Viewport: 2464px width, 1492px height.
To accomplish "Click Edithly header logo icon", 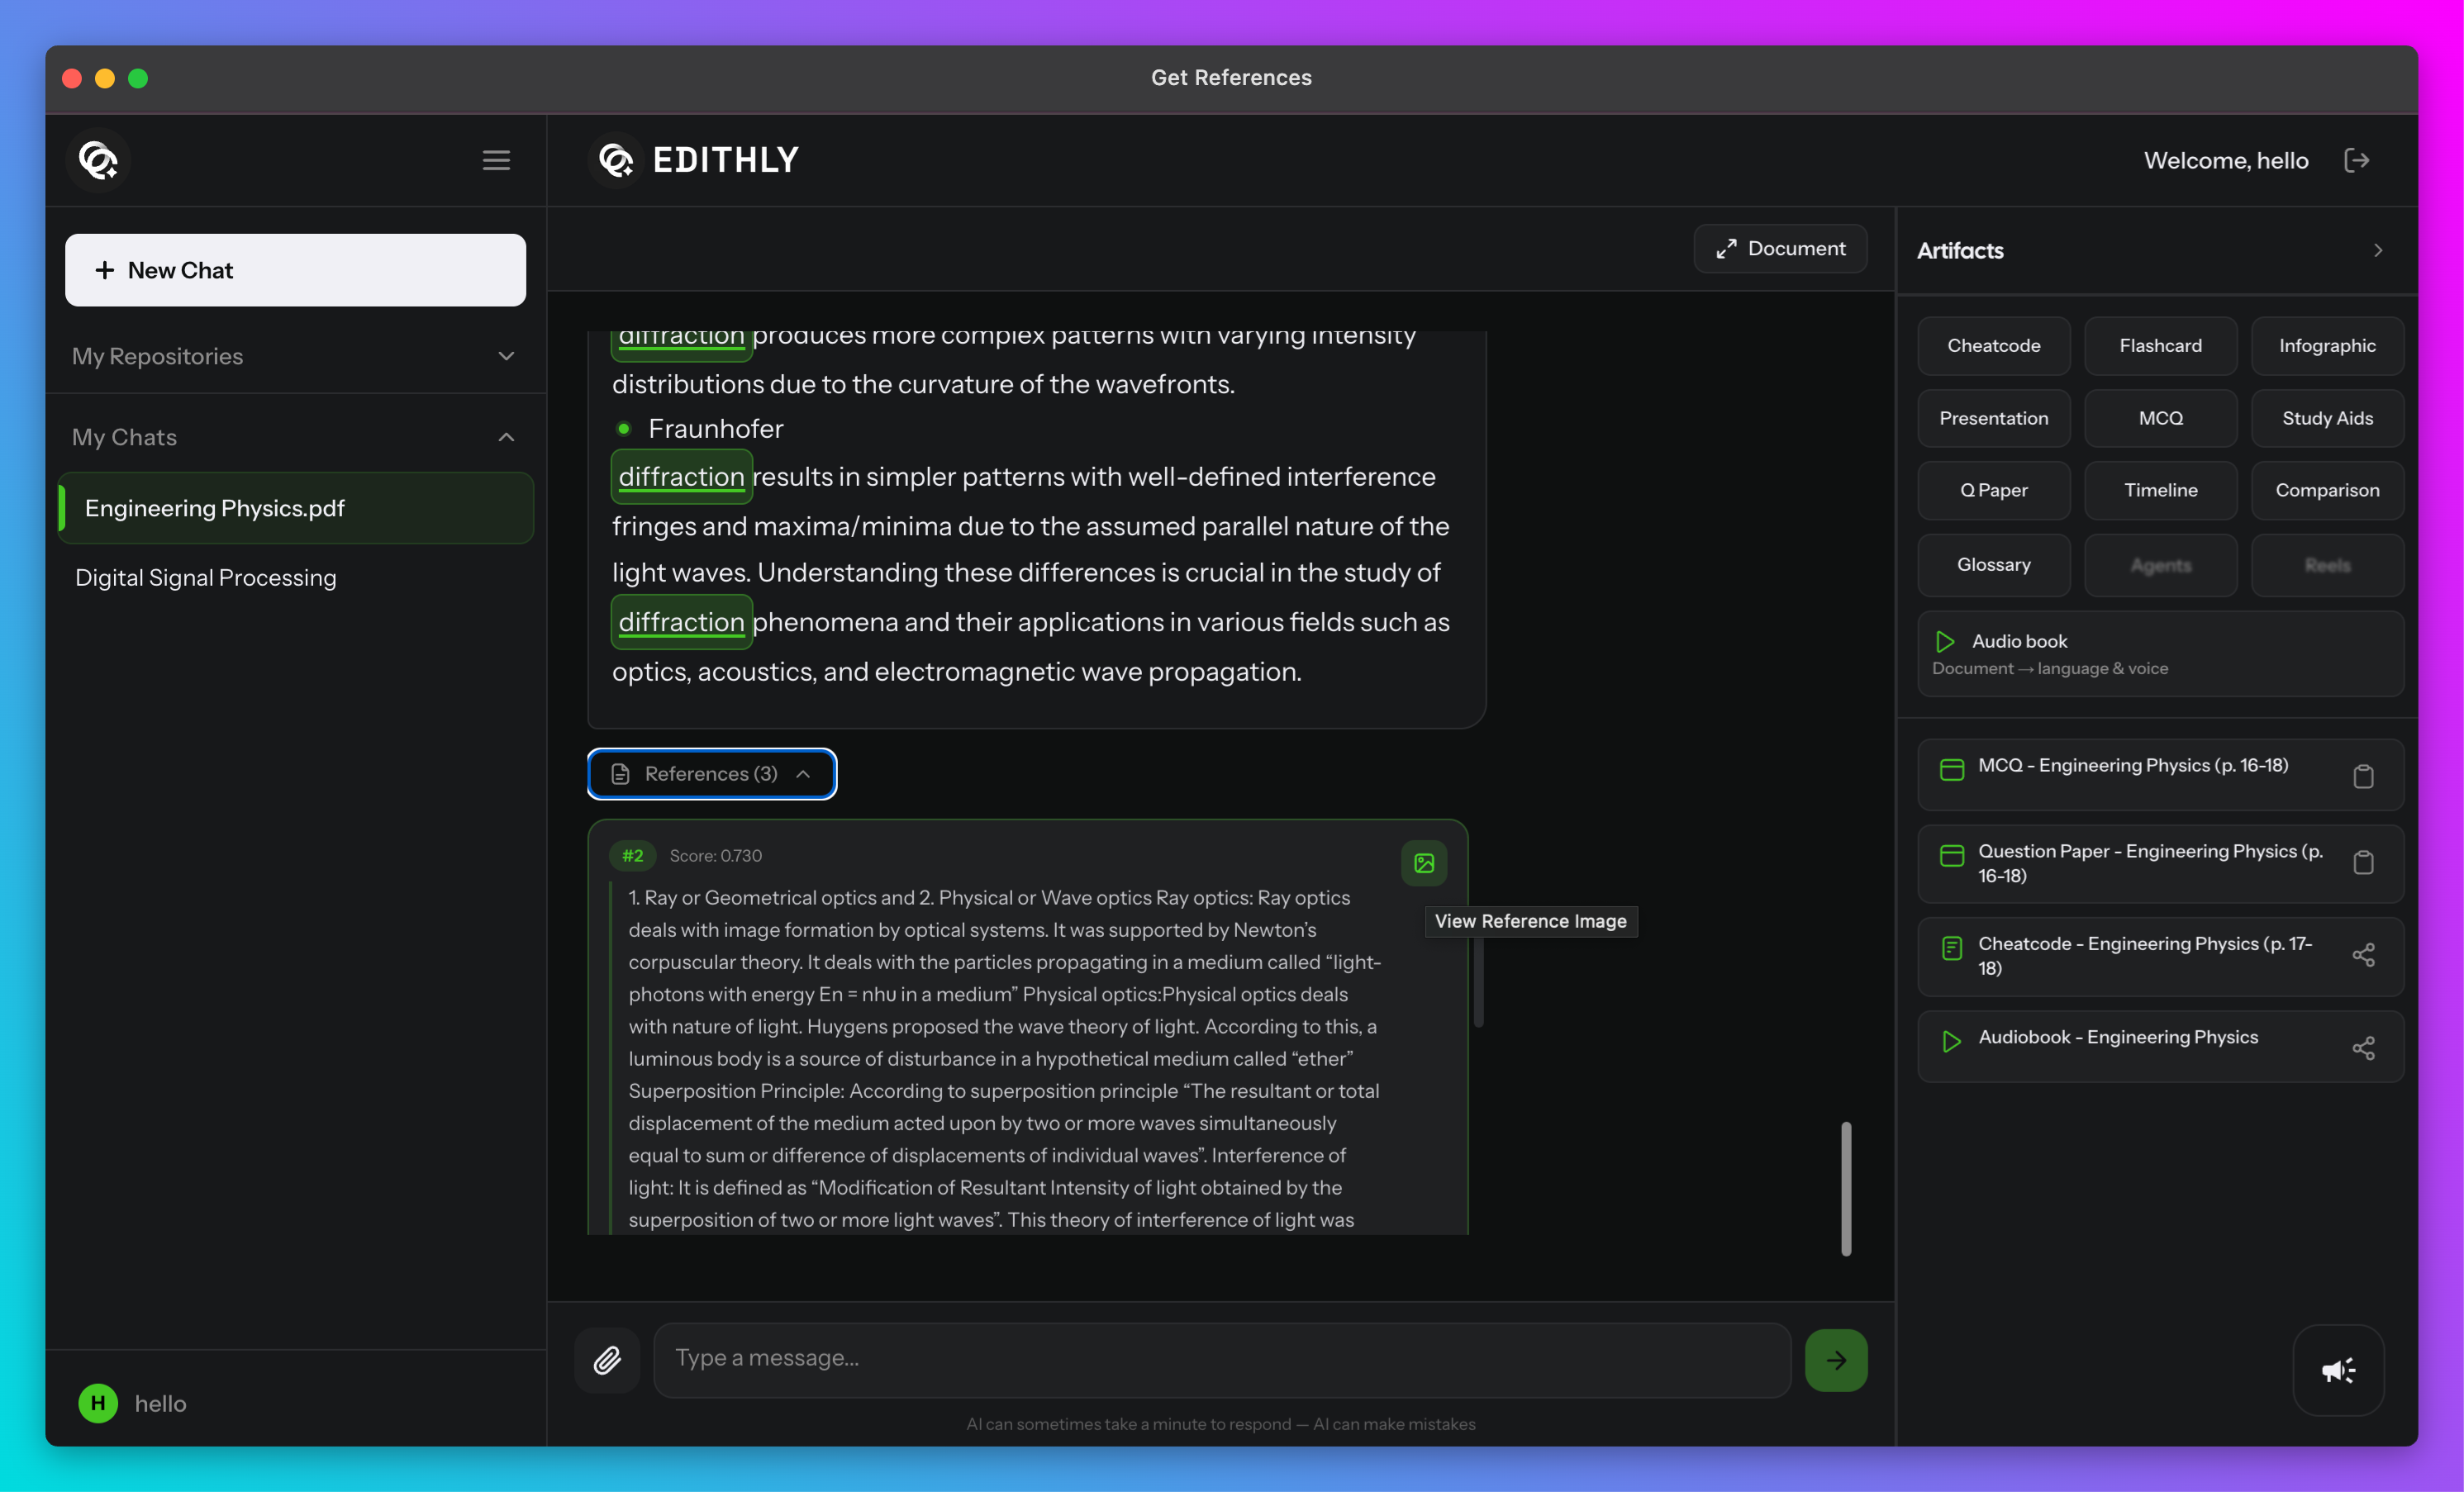I will tap(615, 160).
